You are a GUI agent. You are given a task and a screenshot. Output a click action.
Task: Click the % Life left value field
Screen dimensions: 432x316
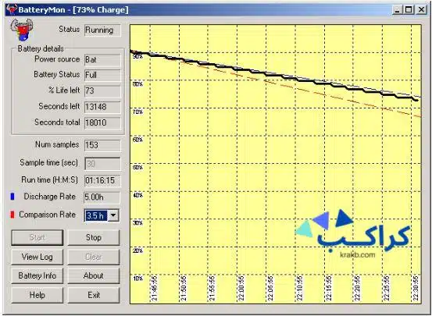(102, 91)
